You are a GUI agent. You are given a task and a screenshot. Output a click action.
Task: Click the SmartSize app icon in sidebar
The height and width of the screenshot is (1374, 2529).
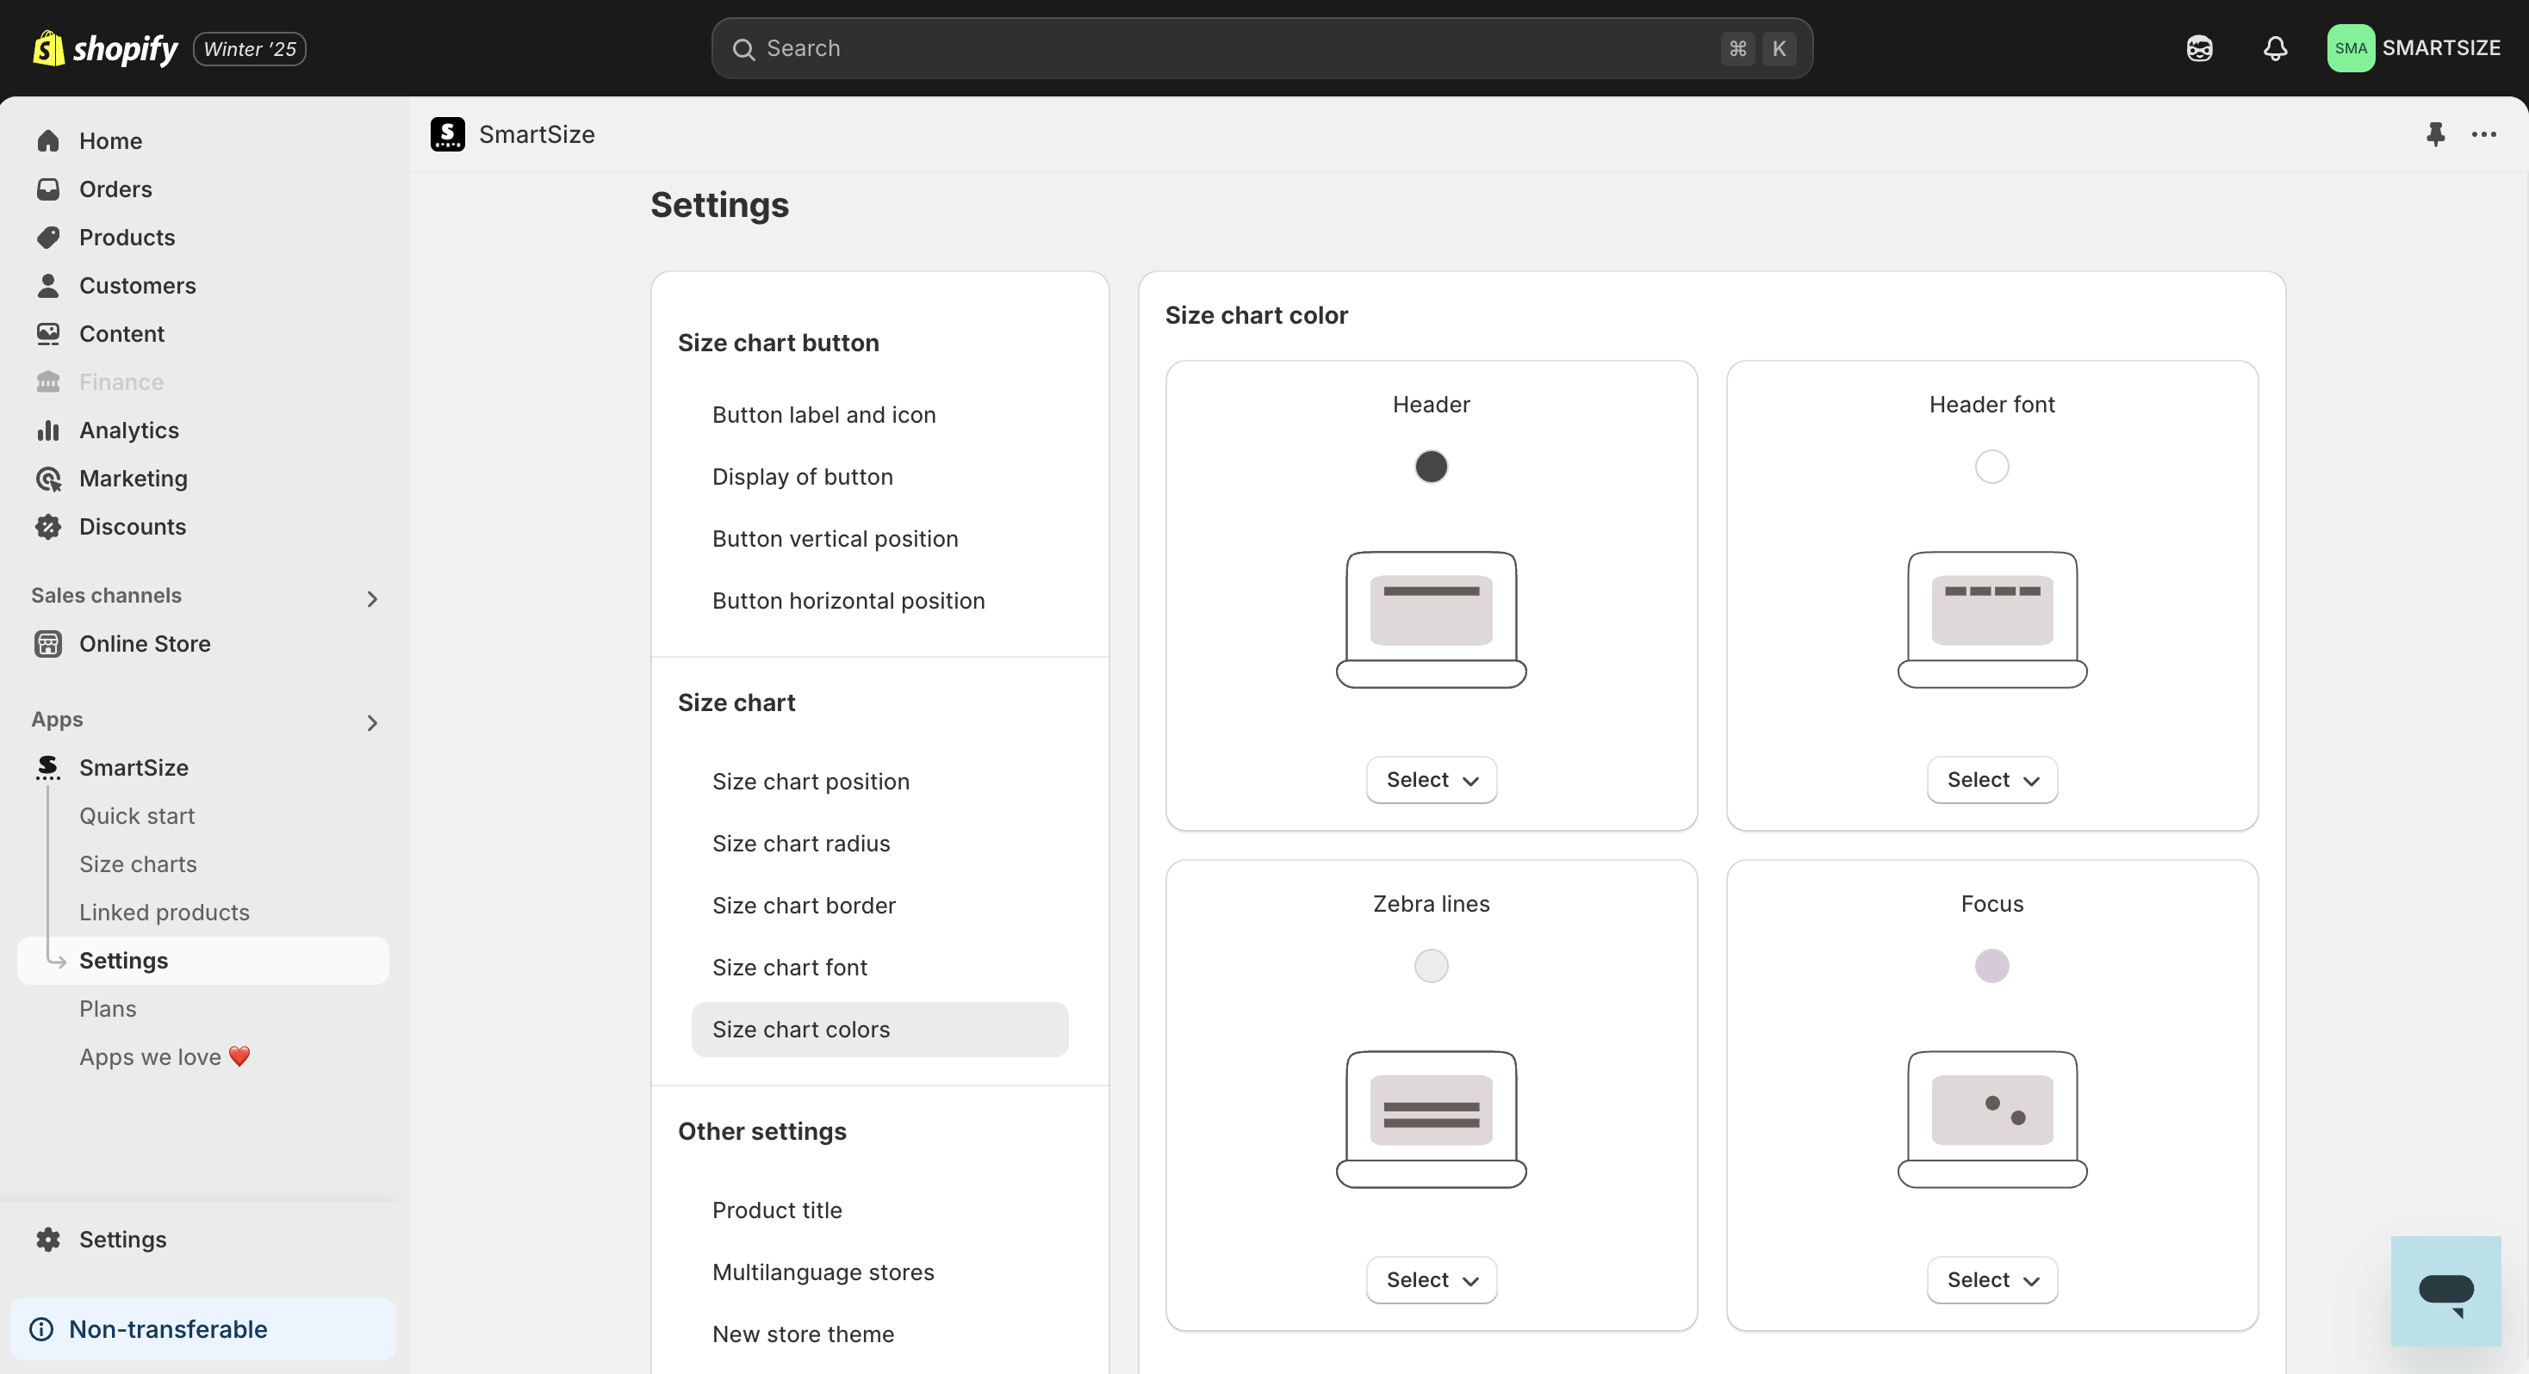[x=48, y=767]
